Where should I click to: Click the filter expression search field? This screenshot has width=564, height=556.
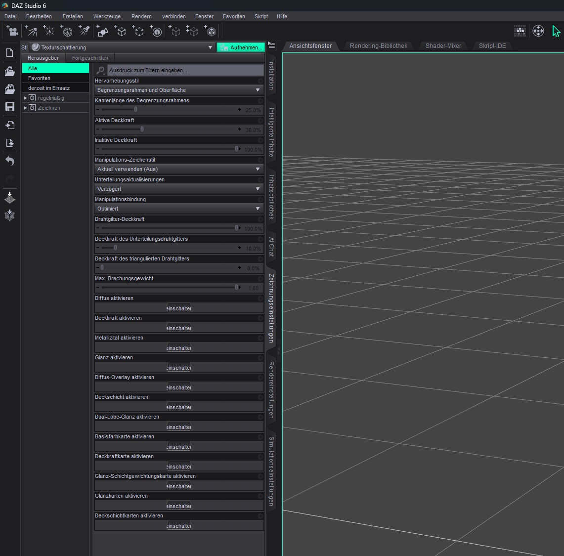pos(185,70)
